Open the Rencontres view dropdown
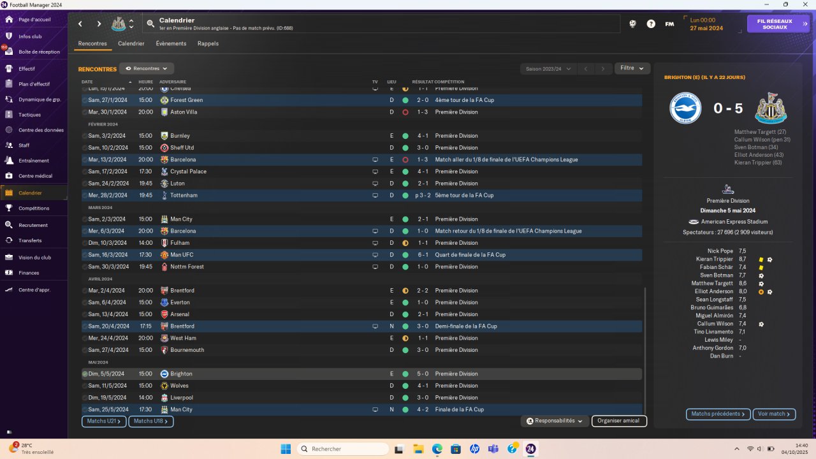The width and height of the screenshot is (816, 459). click(147, 68)
